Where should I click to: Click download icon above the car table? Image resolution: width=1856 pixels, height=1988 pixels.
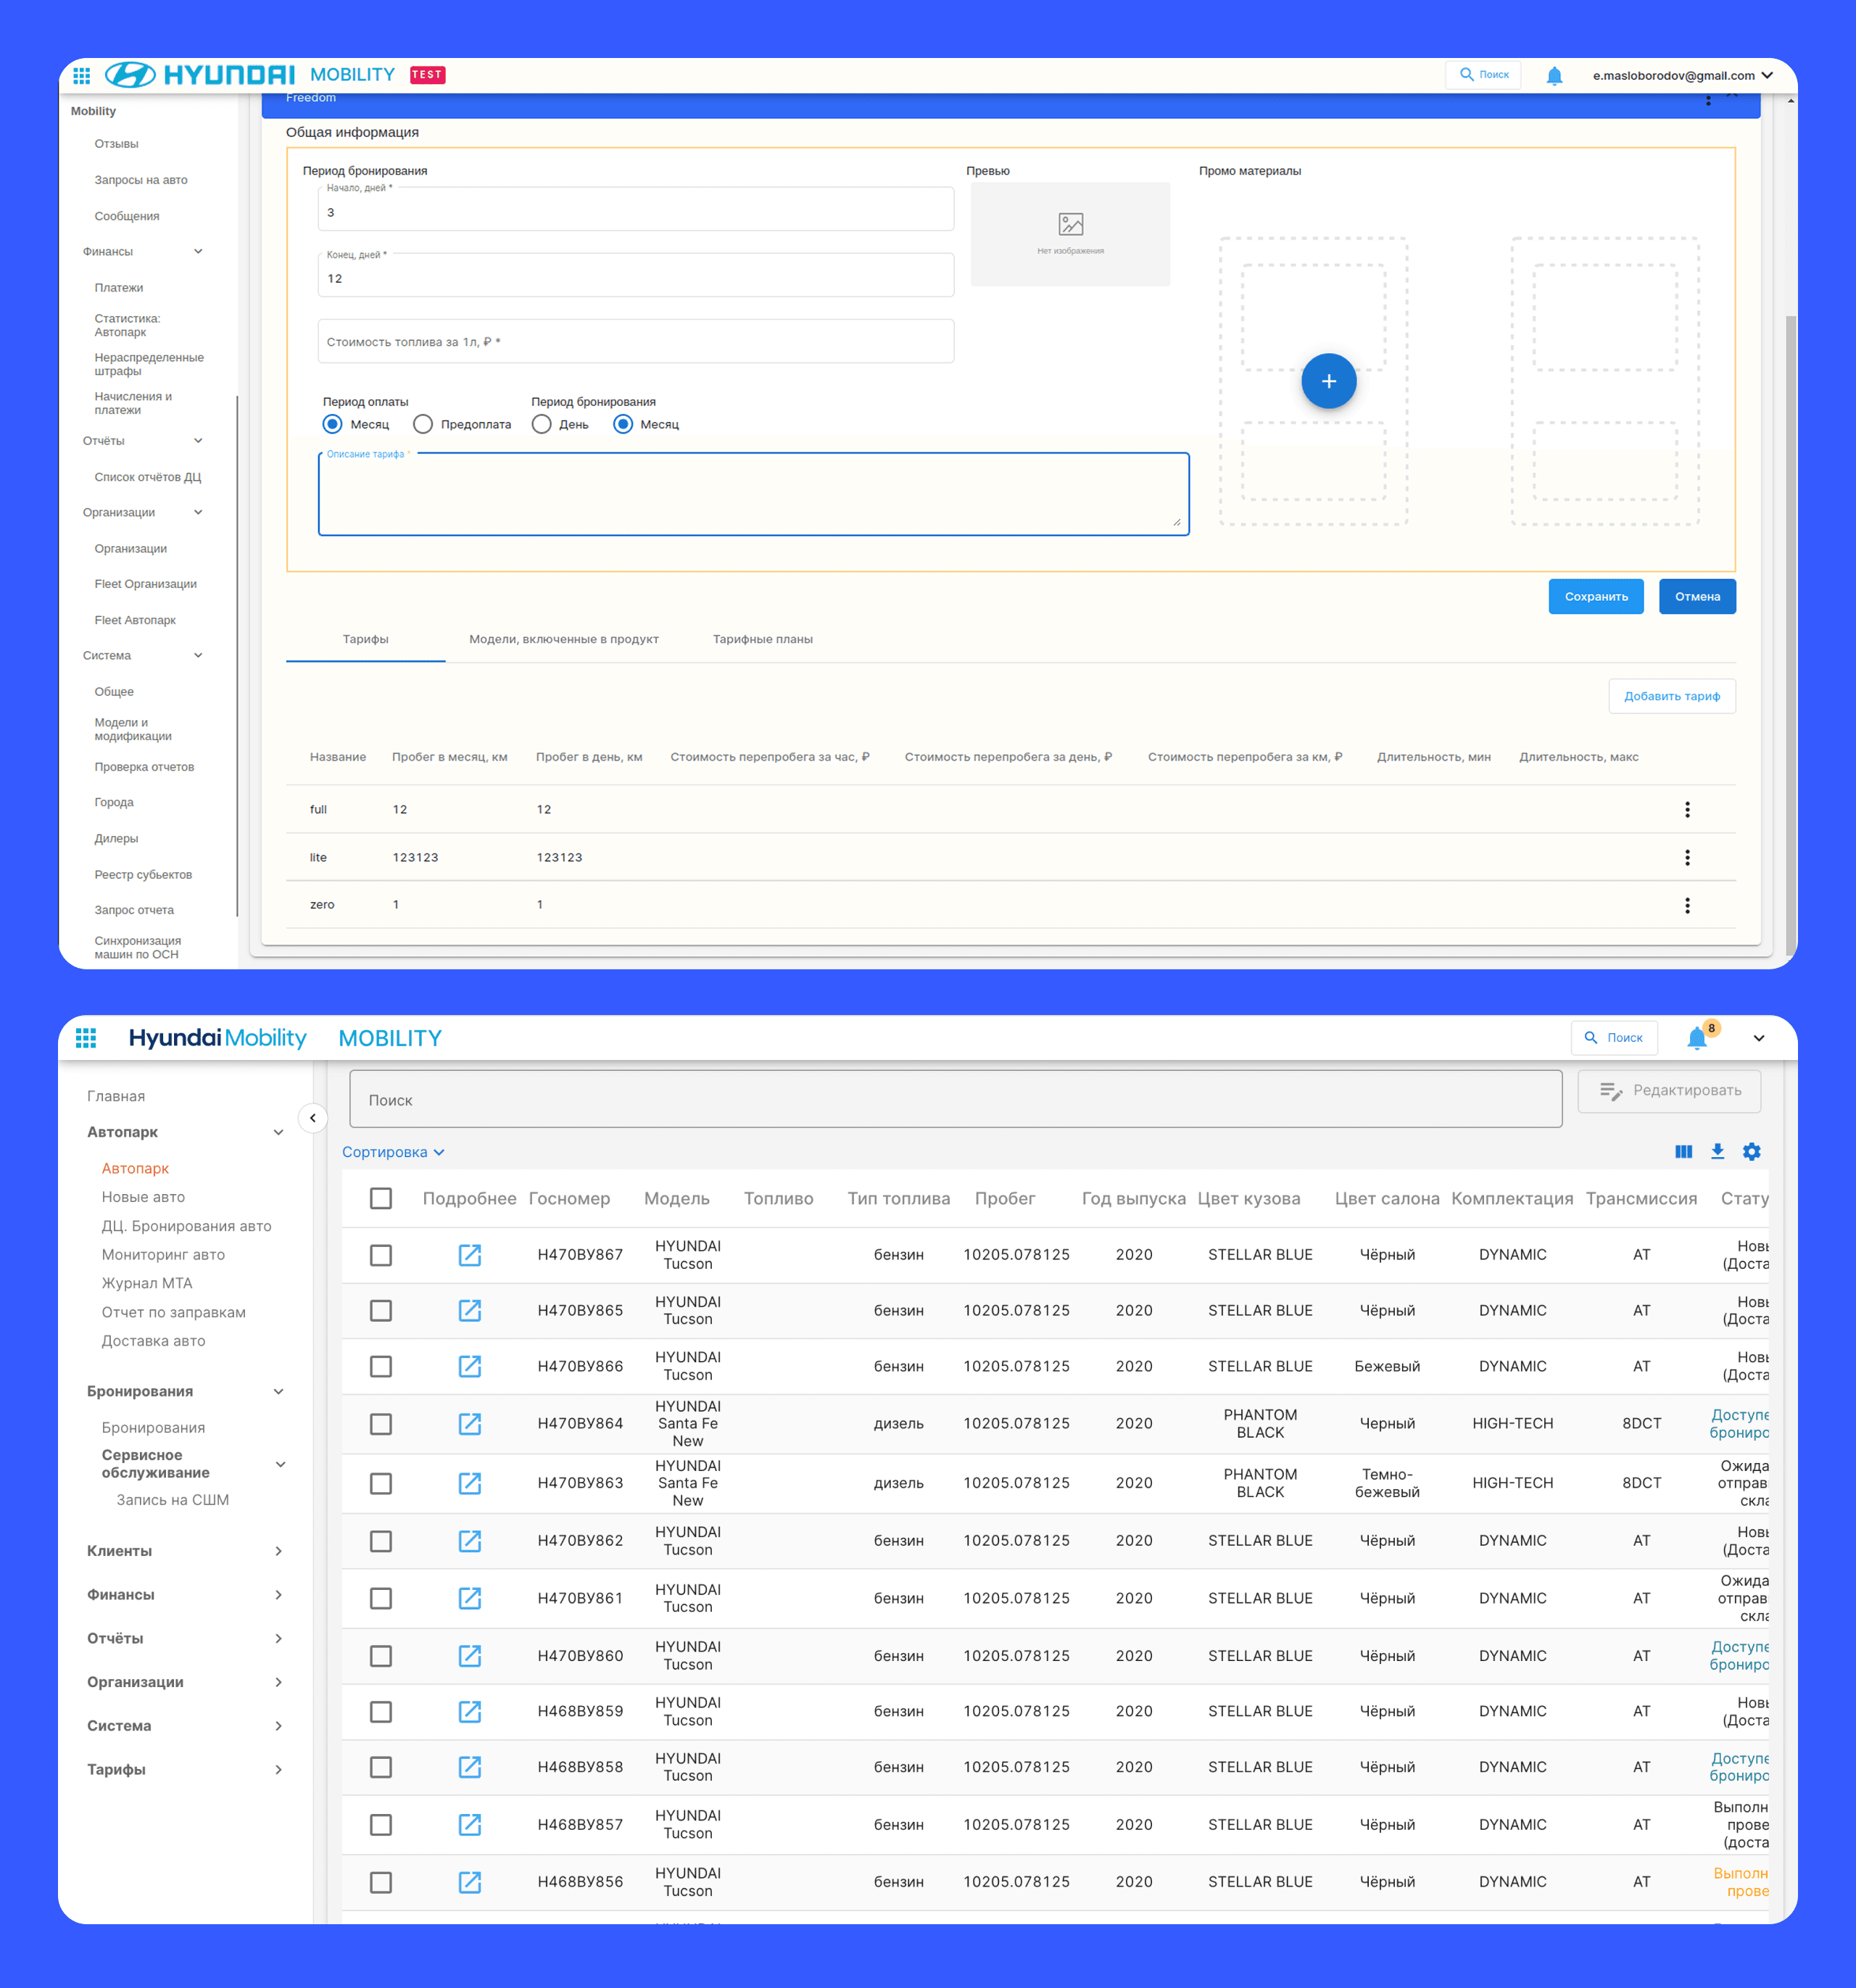[x=1717, y=1151]
